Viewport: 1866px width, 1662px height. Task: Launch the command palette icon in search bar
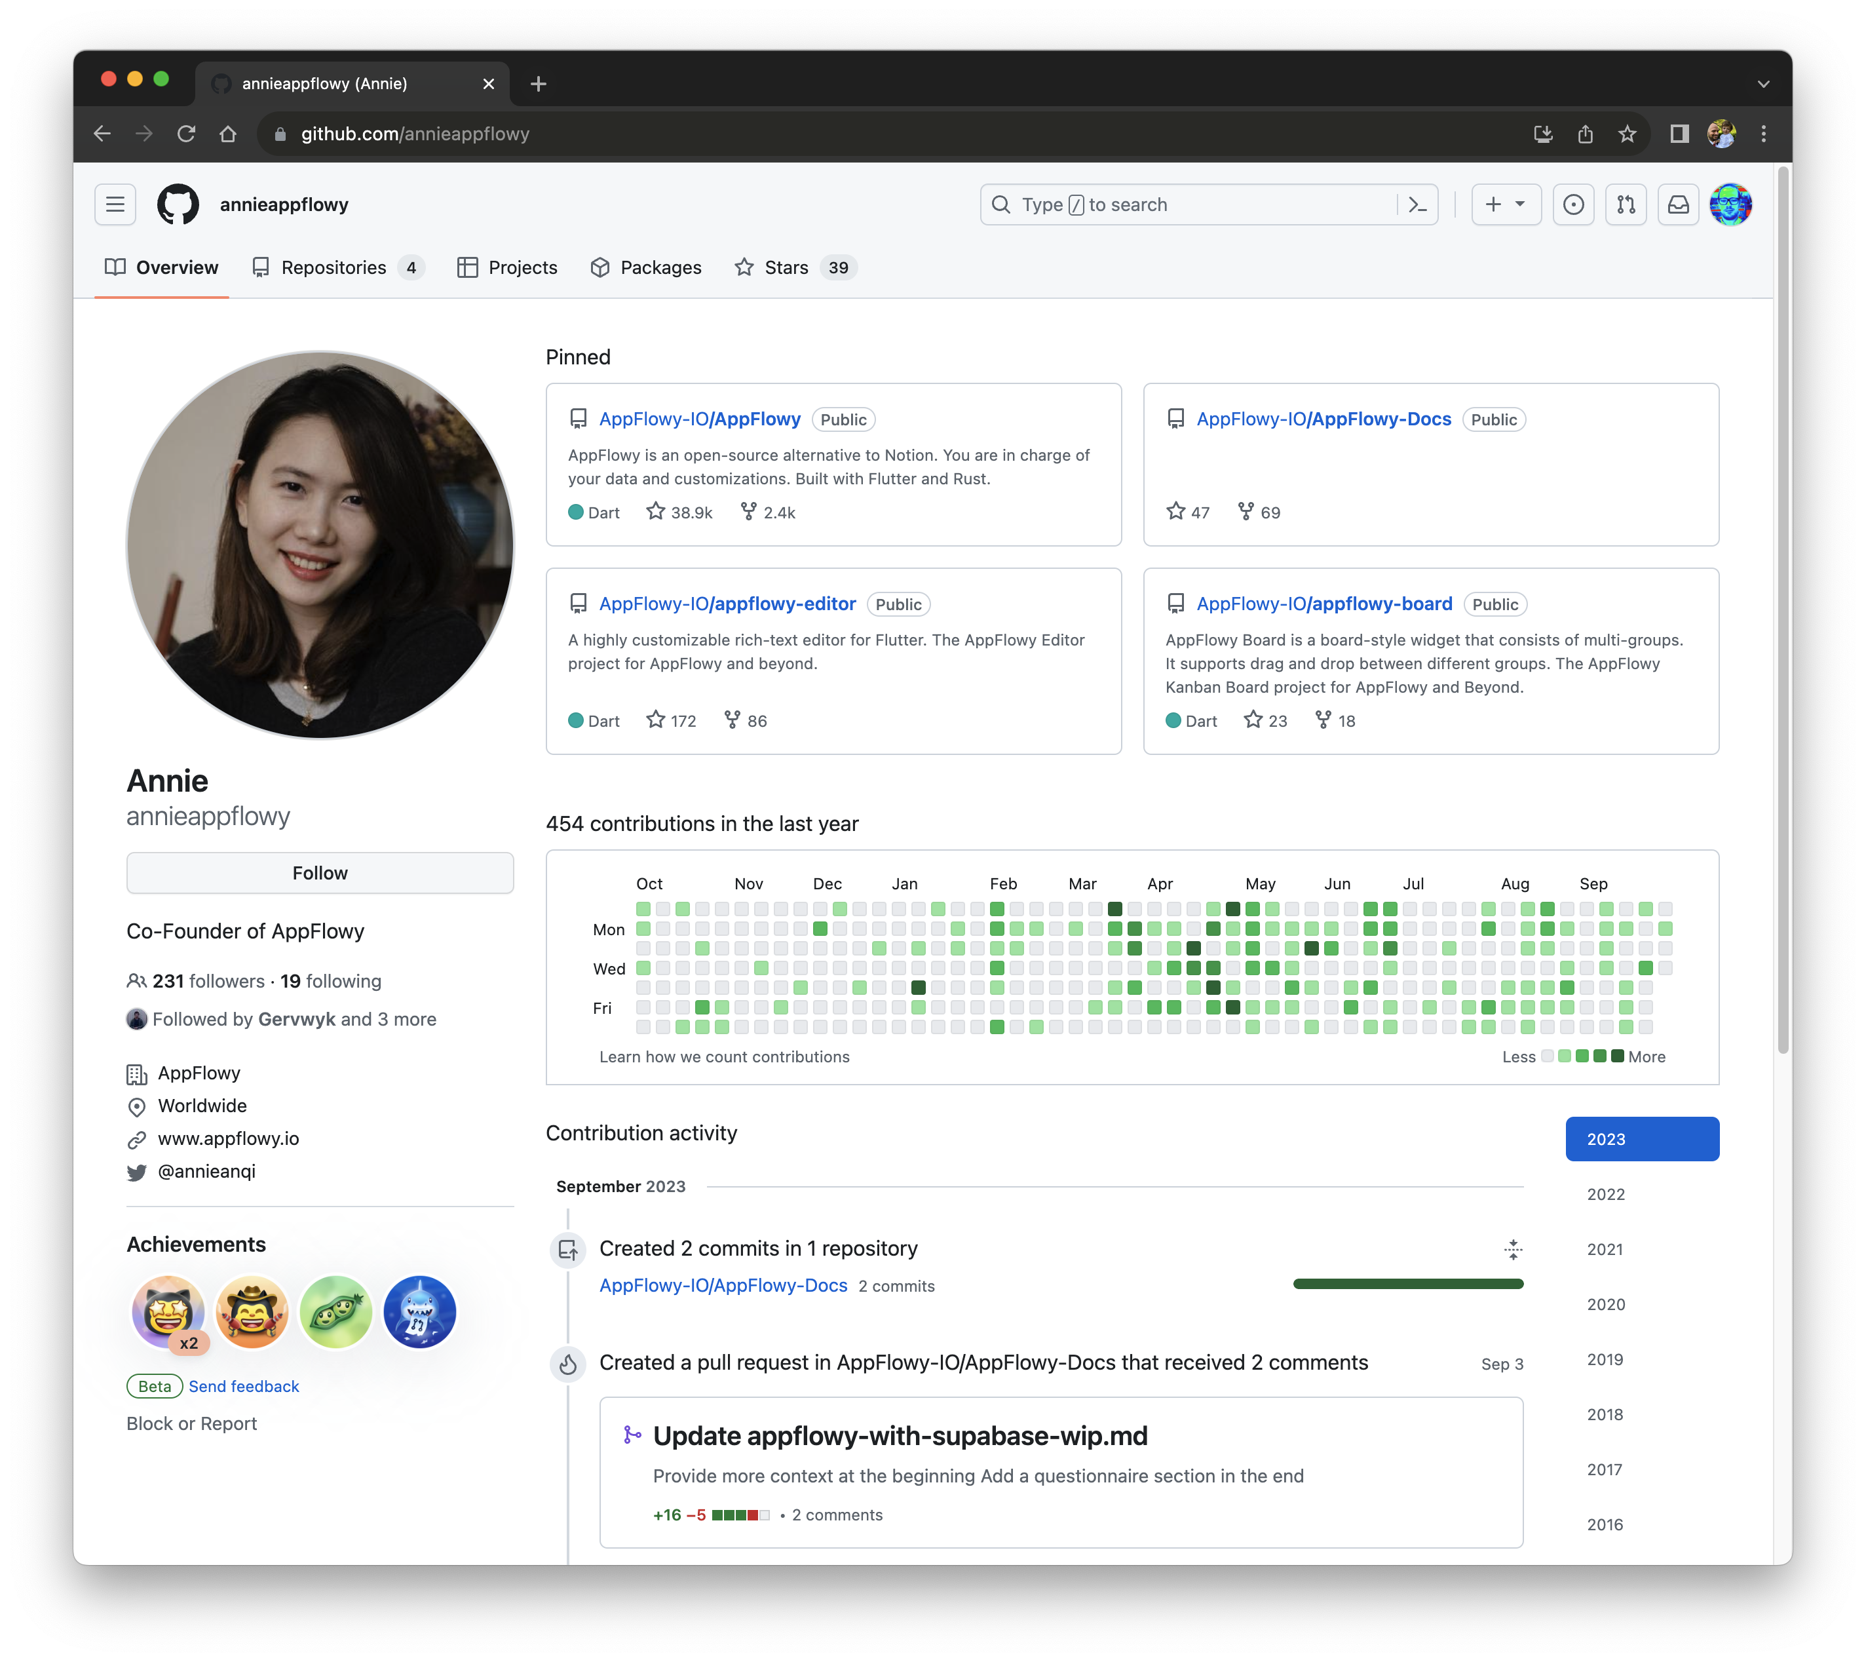click(1417, 204)
